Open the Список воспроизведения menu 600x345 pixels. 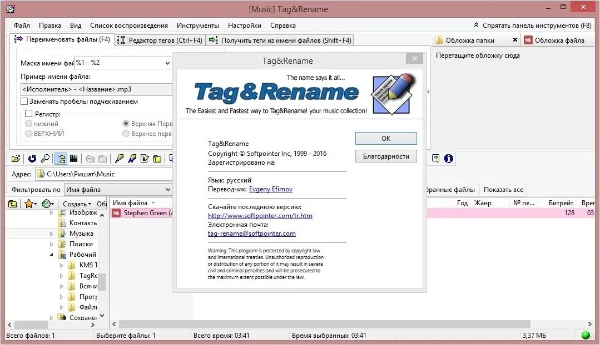129,26
